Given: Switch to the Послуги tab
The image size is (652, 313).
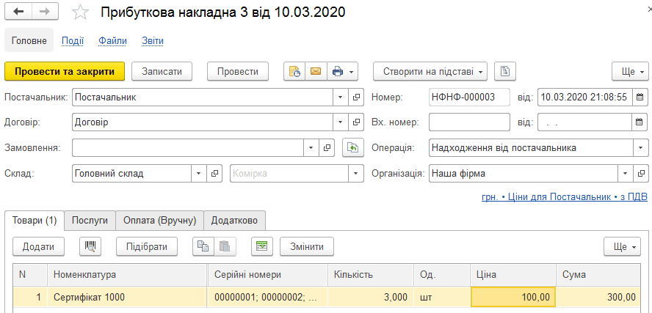Looking at the screenshot, I should tap(90, 221).
